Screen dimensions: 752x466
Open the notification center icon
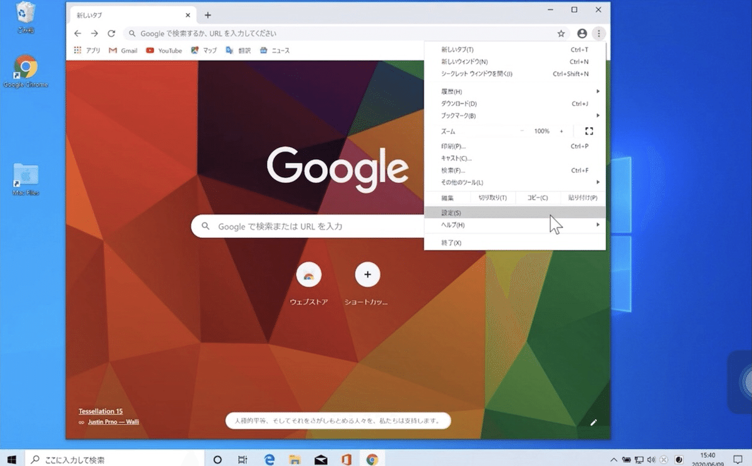pos(737,459)
